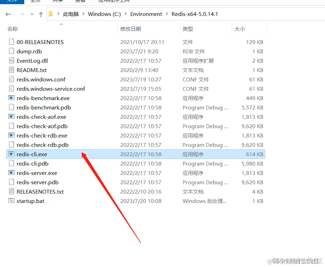Click the RDB 文件 type cell
Screen dimensions: 325x267
[194, 51]
